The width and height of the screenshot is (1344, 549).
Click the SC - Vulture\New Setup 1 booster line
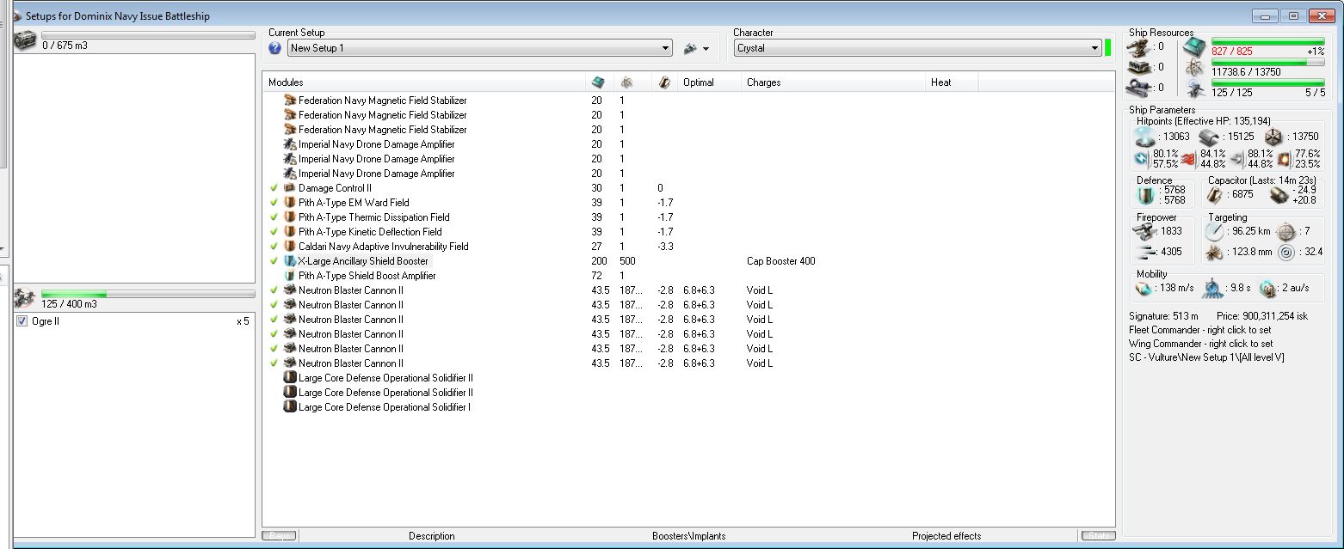(1206, 357)
